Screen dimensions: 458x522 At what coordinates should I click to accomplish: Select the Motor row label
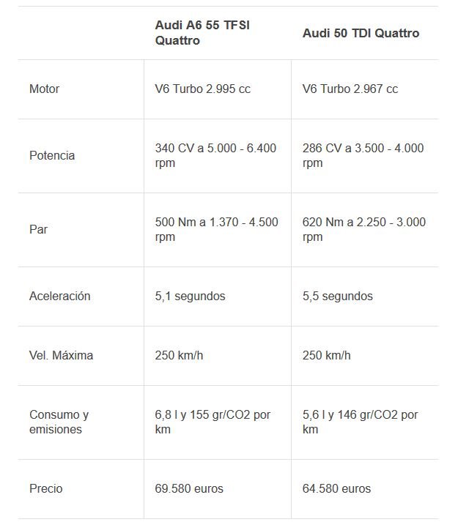coord(44,89)
